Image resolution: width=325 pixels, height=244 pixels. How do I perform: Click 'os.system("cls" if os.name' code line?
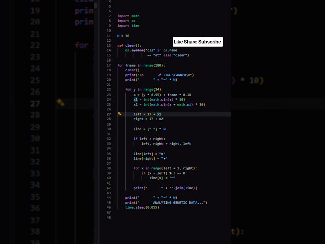click(x=151, y=50)
